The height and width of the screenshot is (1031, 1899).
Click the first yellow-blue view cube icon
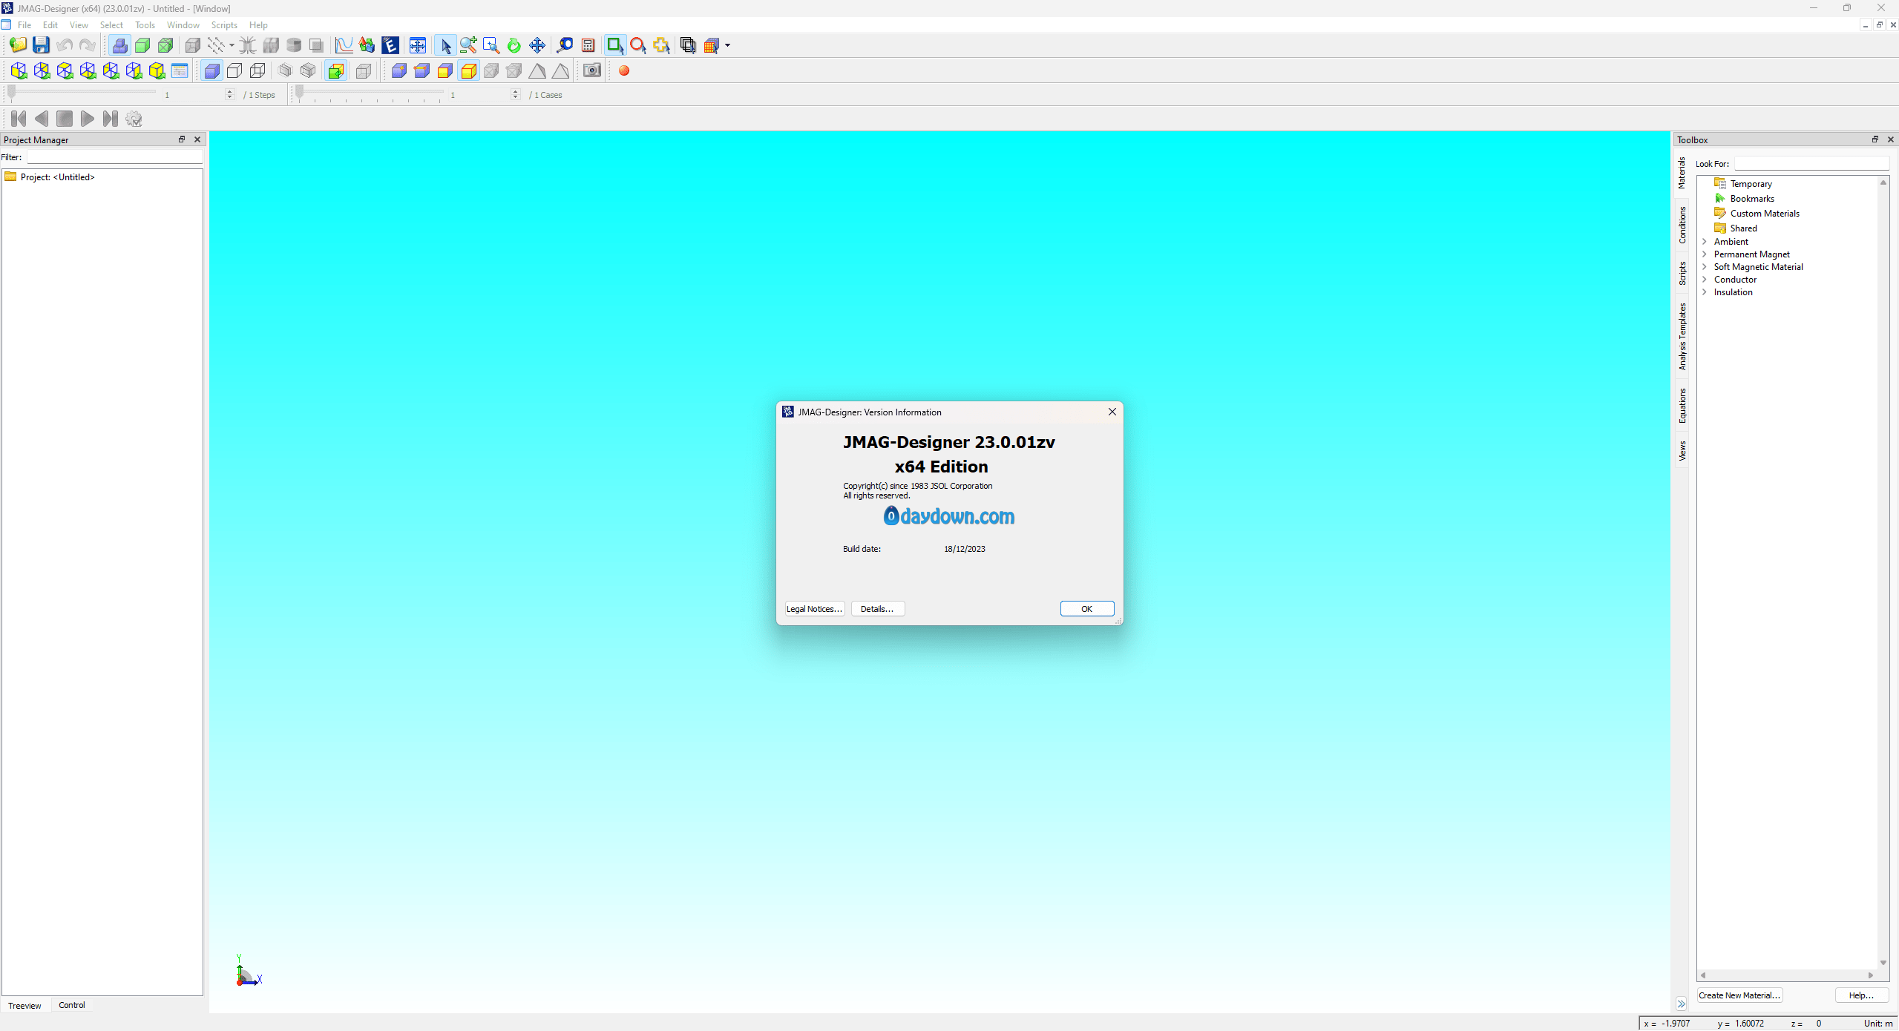[19, 70]
